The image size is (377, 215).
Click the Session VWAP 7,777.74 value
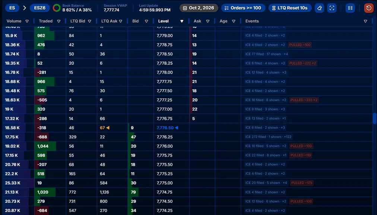click(111, 10)
